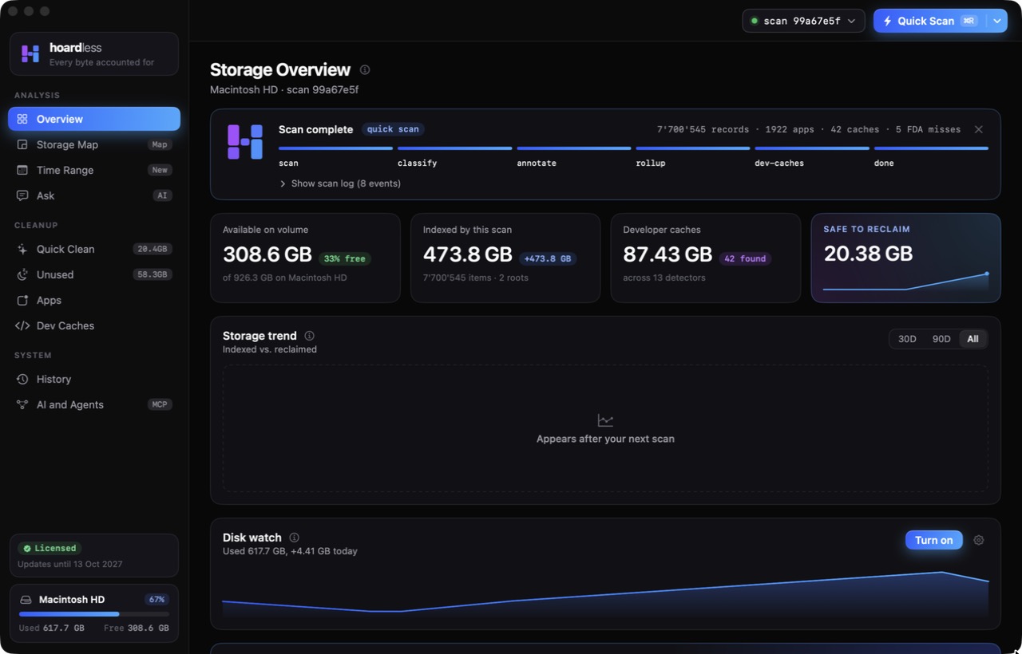1022x654 pixels.
Task: Click the Macintosh HD usage bar
Action: pyautogui.click(x=94, y=614)
